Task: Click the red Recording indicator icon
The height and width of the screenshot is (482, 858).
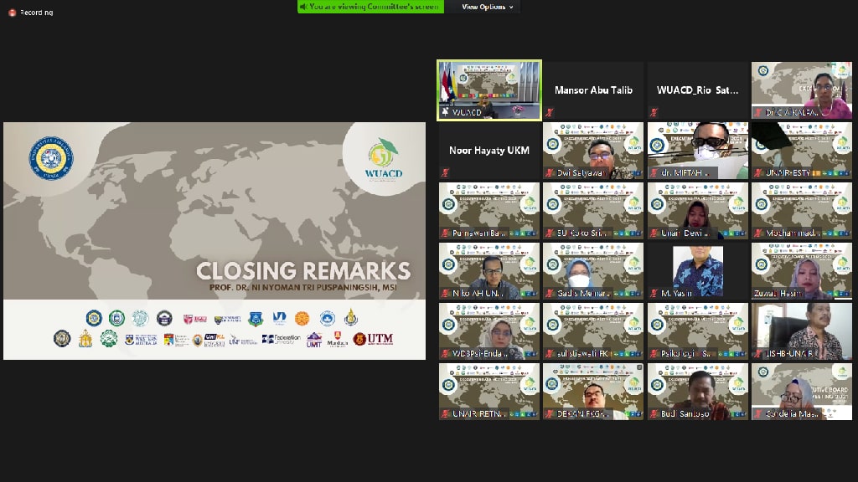Action: [x=12, y=13]
